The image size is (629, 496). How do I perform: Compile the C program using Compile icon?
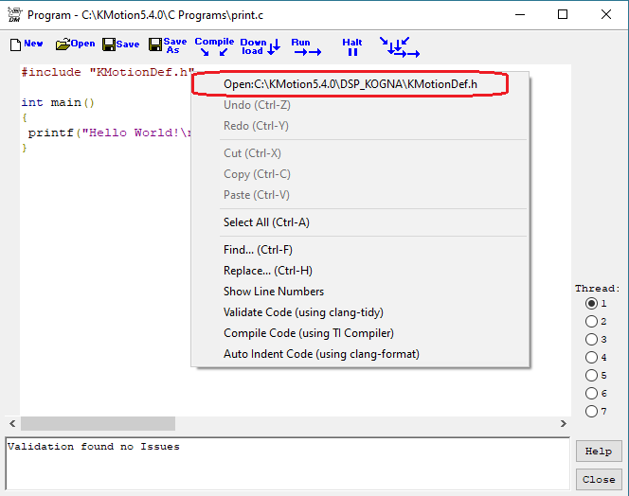point(213,46)
